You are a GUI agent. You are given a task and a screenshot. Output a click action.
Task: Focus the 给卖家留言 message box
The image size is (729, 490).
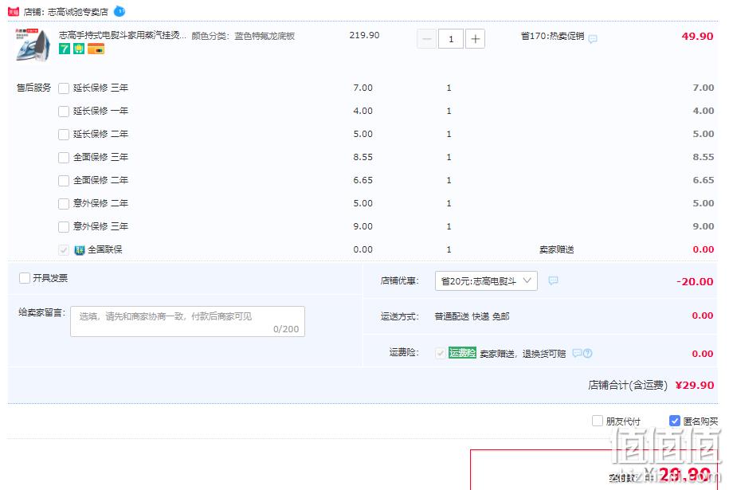click(x=187, y=321)
